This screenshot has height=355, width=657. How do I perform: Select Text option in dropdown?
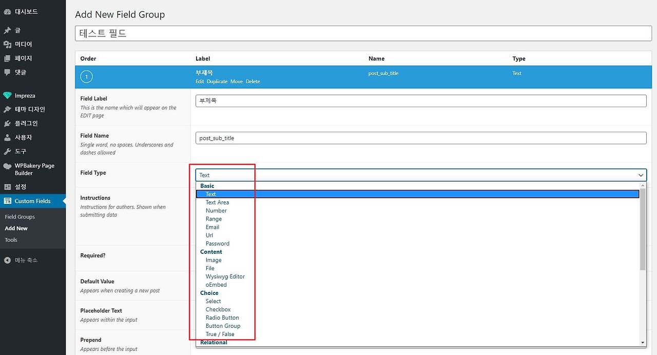[x=418, y=194]
